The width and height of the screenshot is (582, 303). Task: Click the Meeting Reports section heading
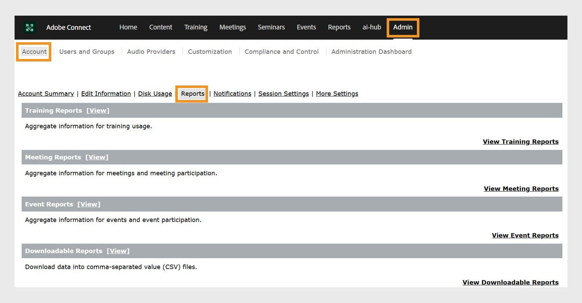(53, 158)
